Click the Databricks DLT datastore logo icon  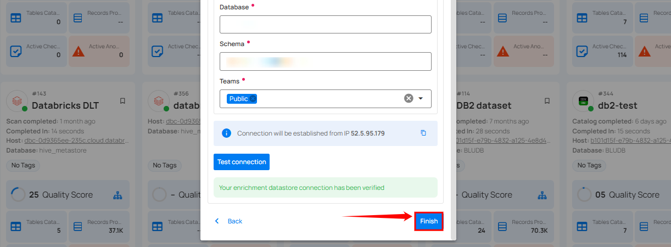(x=16, y=100)
